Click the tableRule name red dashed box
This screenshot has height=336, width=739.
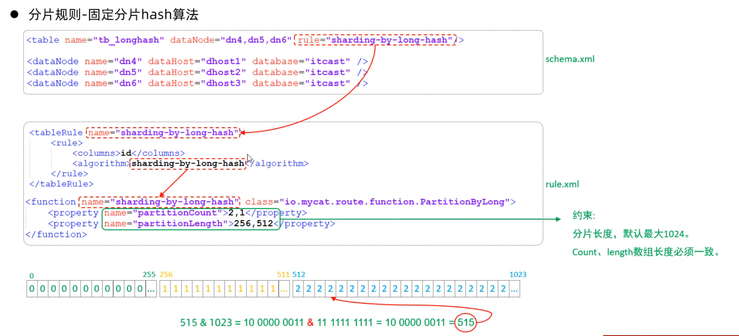pos(163,133)
